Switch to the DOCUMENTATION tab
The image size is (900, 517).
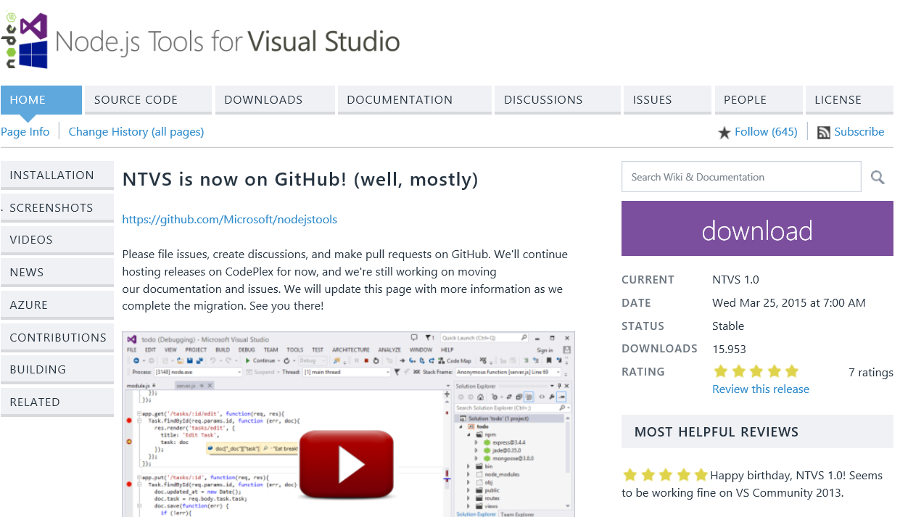pyautogui.click(x=415, y=100)
